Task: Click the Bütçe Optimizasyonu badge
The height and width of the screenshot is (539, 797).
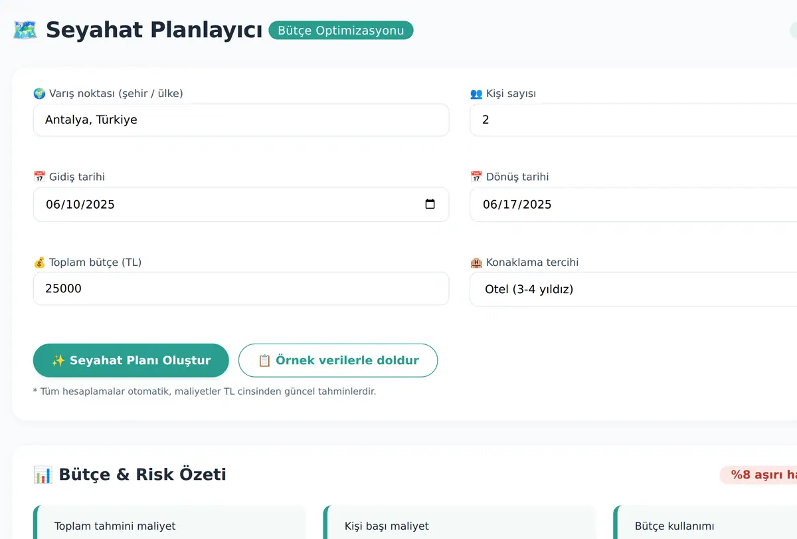Action: point(341,31)
